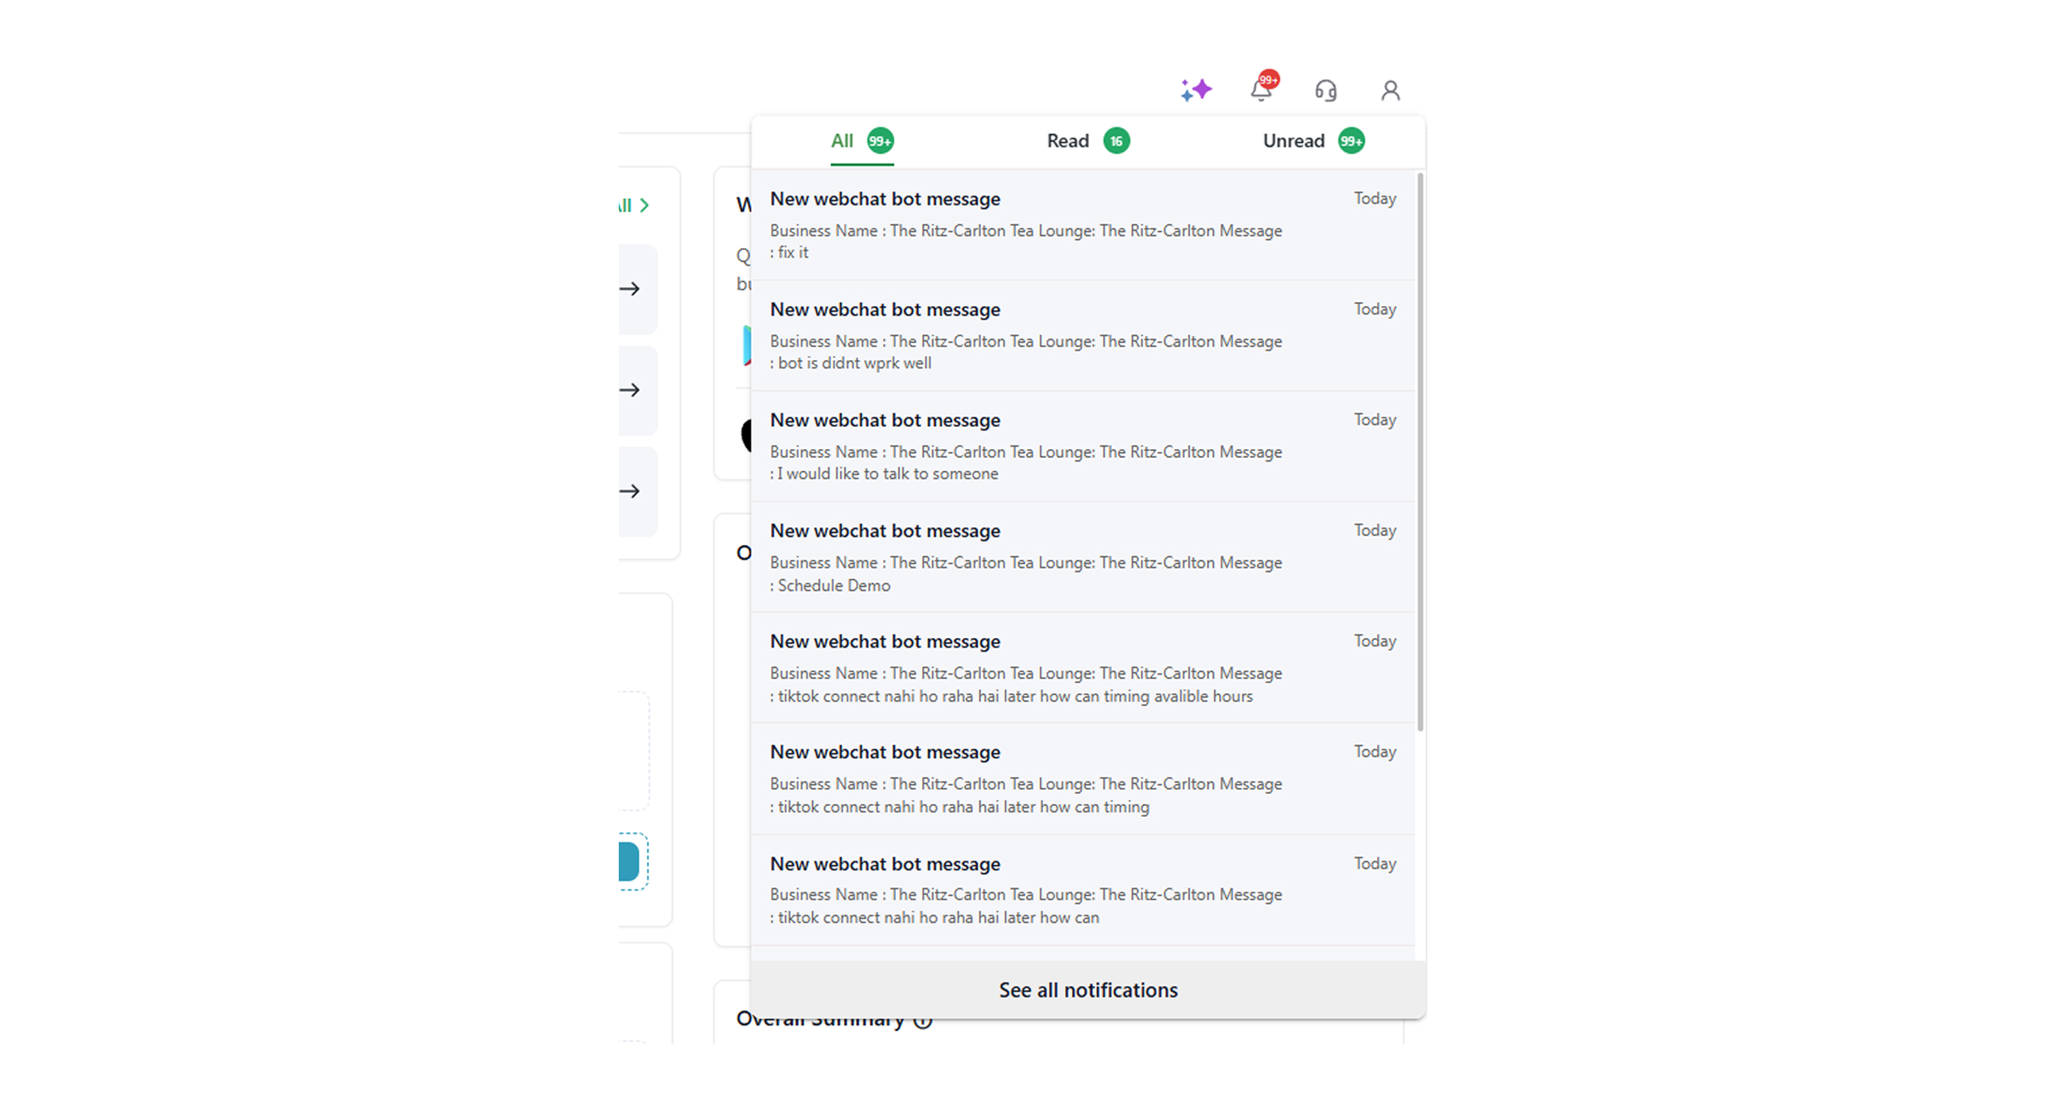Open the user profile icon
2046x1108 pixels.
point(1390,90)
